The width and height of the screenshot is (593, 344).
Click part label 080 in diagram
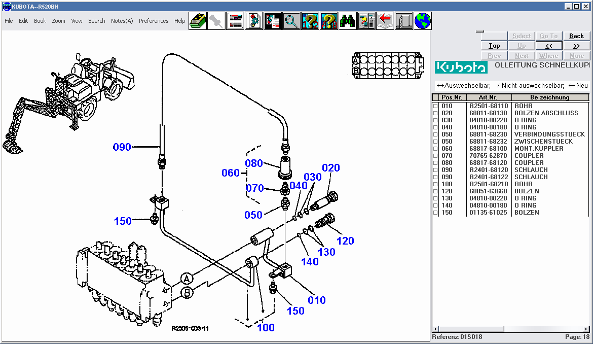[x=254, y=163]
